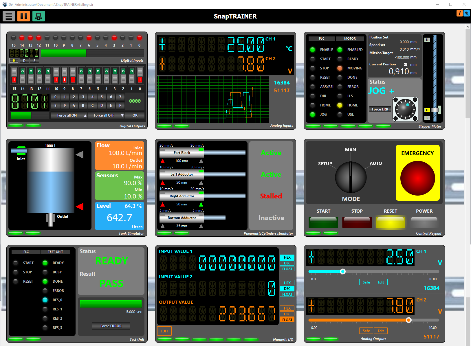This screenshot has height=346, width=471.
Task: Toggle digital output switch 15
Action: click(14, 75)
